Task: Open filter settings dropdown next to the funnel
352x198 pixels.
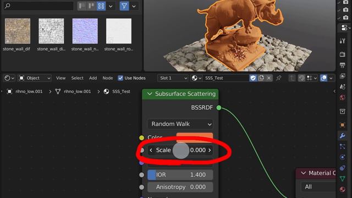Action: tap(134, 6)
